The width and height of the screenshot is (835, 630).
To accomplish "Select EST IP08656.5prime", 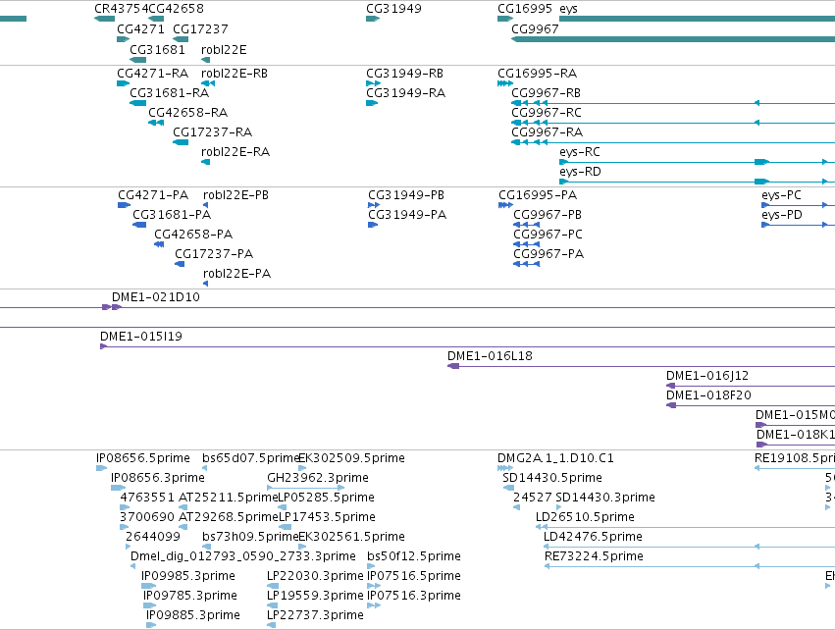I will (x=142, y=458).
